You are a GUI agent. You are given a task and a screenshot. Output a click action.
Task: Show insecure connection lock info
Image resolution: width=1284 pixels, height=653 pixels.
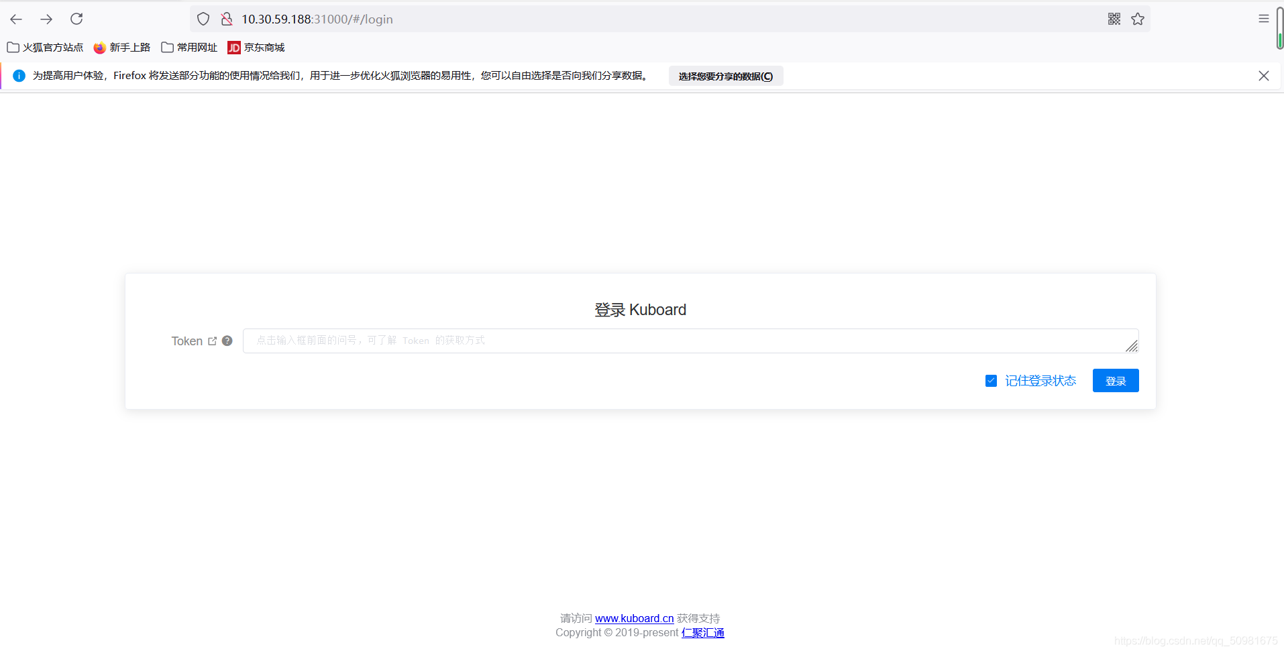coord(227,19)
